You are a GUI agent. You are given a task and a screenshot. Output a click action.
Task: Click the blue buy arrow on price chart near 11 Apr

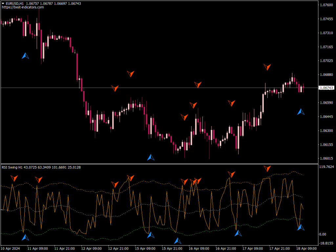tap(25, 56)
